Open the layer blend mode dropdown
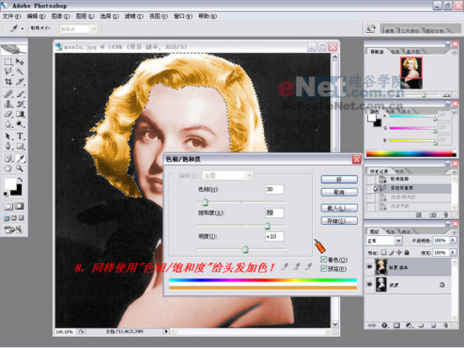Image resolution: width=464 pixels, height=348 pixels. (398, 241)
